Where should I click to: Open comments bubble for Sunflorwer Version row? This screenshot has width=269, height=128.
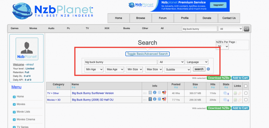click(225, 93)
